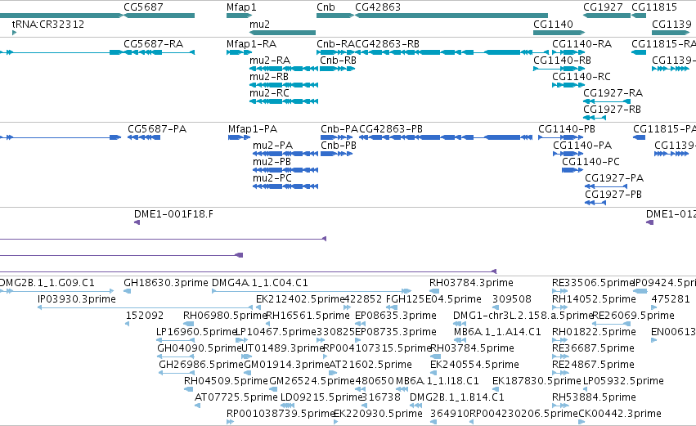
Task: Select the Cnb-PB protein label
Action: click(339, 146)
